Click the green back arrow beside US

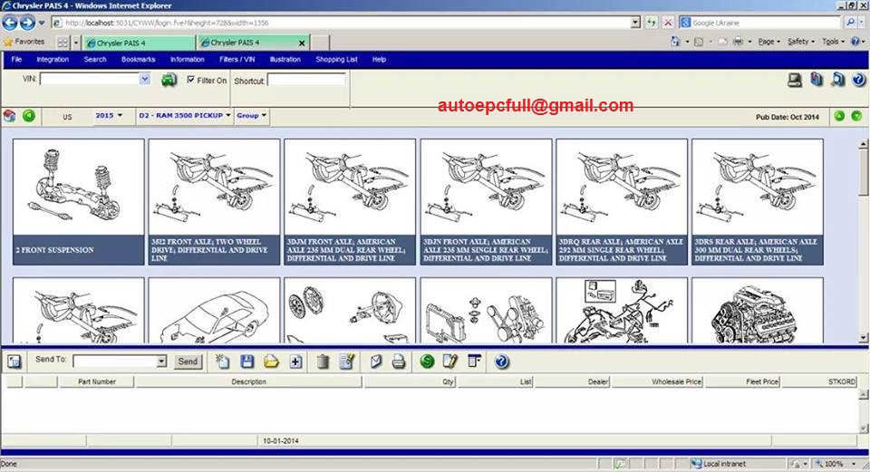[29, 116]
